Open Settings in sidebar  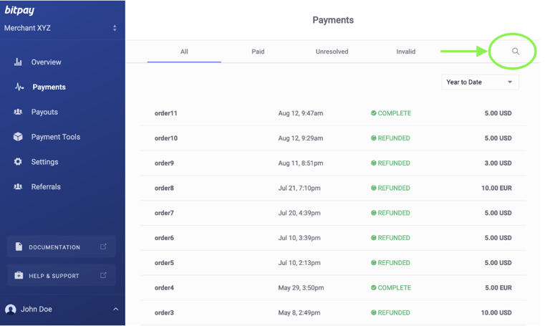tap(44, 162)
